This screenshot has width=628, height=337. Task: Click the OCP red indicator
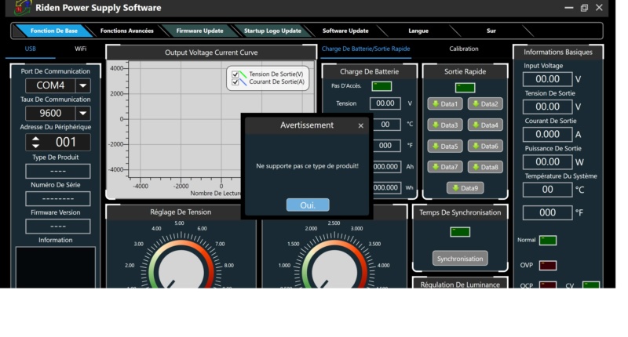tap(547, 285)
